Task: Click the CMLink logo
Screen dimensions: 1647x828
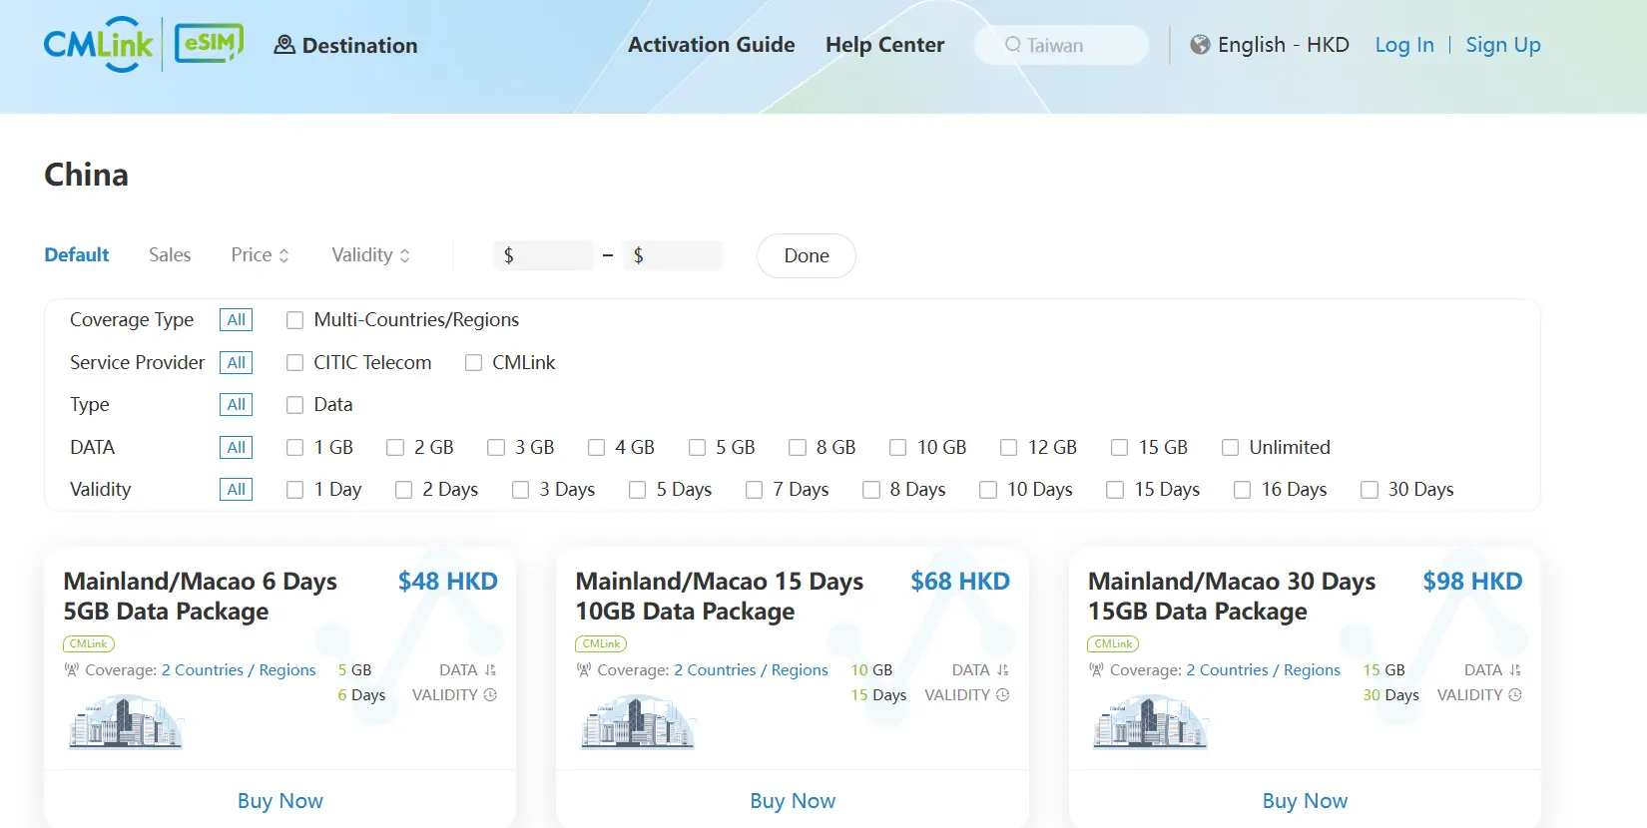Action: pyautogui.click(x=99, y=45)
